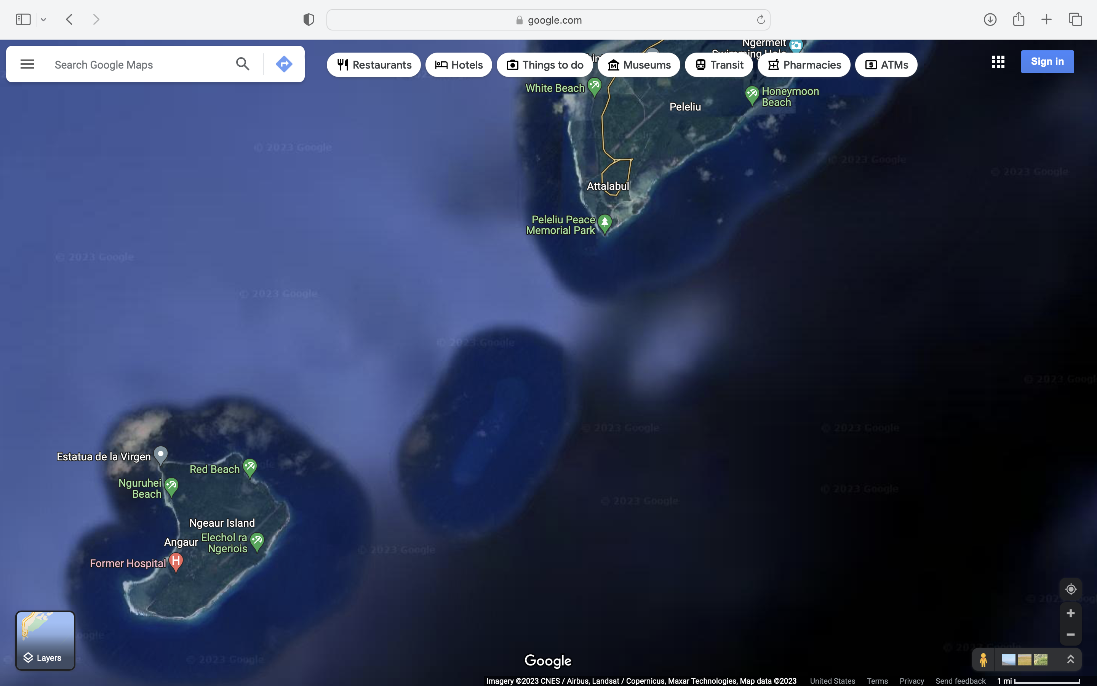1097x686 pixels.
Task: Click the Directions arrow icon
Action: 284,64
